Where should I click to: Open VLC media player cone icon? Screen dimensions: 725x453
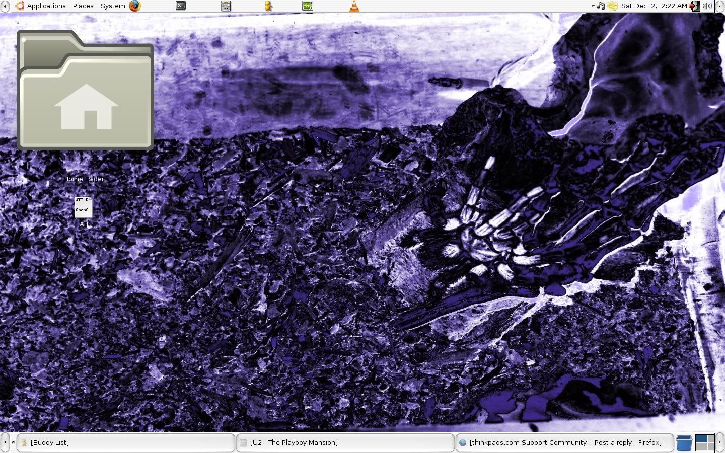354,6
